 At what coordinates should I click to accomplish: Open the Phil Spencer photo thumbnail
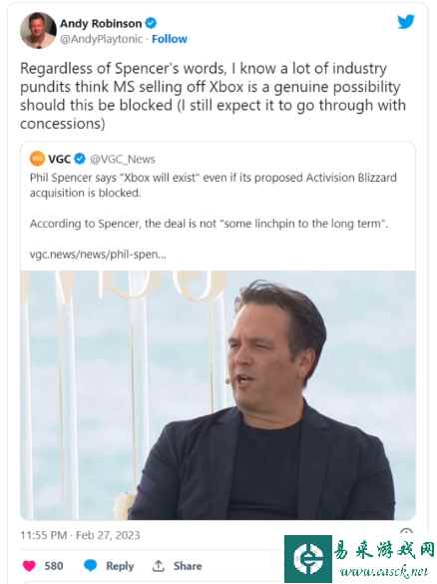pos(218,395)
